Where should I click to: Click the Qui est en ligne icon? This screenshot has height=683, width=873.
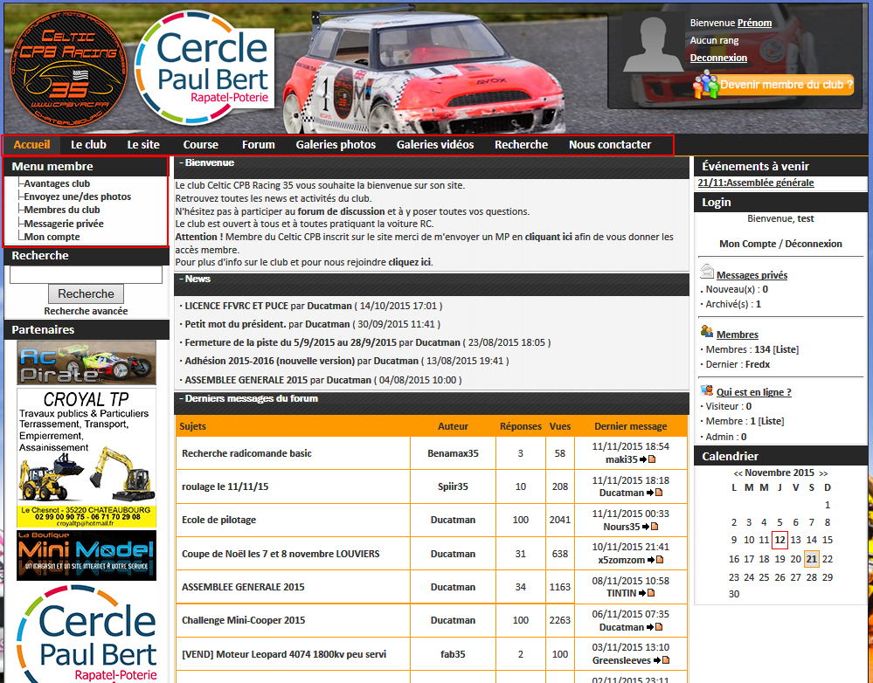(707, 390)
